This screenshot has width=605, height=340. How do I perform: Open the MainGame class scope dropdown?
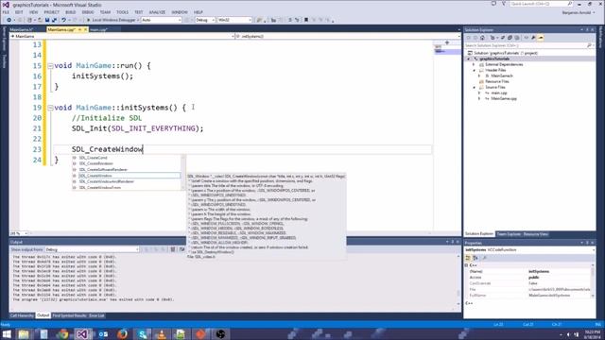coord(122,36)
